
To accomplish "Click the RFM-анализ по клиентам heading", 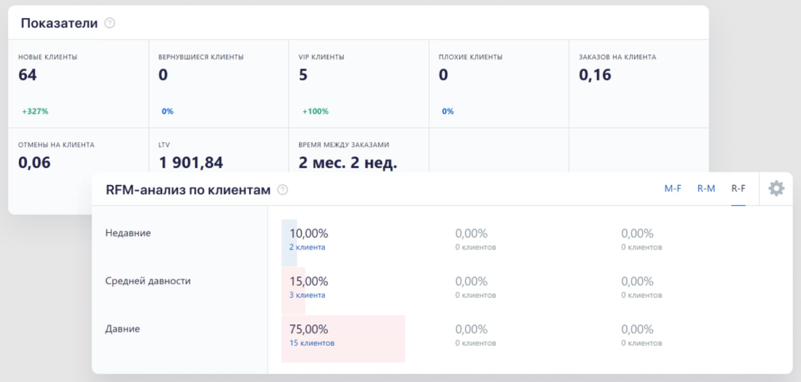I will coord(188,190).
